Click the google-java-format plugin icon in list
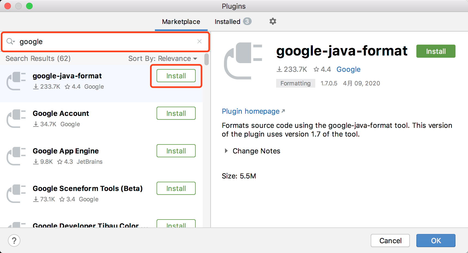This screenshot has height=253, width=468. click(16, 81)
